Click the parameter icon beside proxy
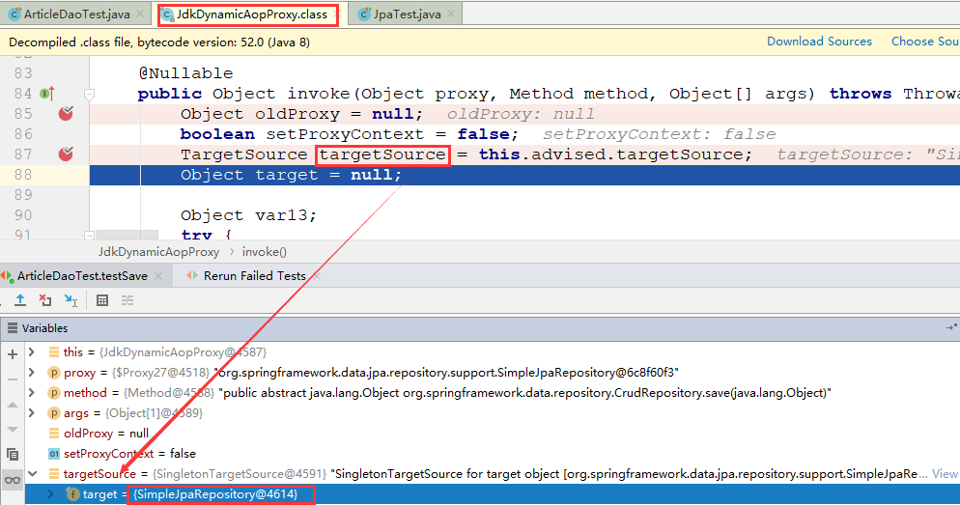This screenshot has height=505, width=960. click(54, 372)
